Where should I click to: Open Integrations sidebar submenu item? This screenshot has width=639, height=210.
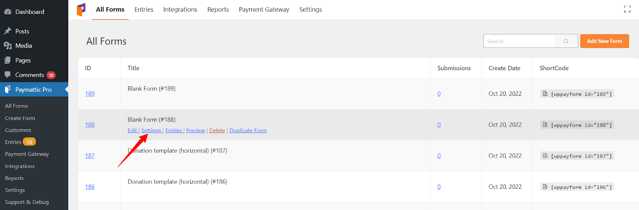coord(20,166)
